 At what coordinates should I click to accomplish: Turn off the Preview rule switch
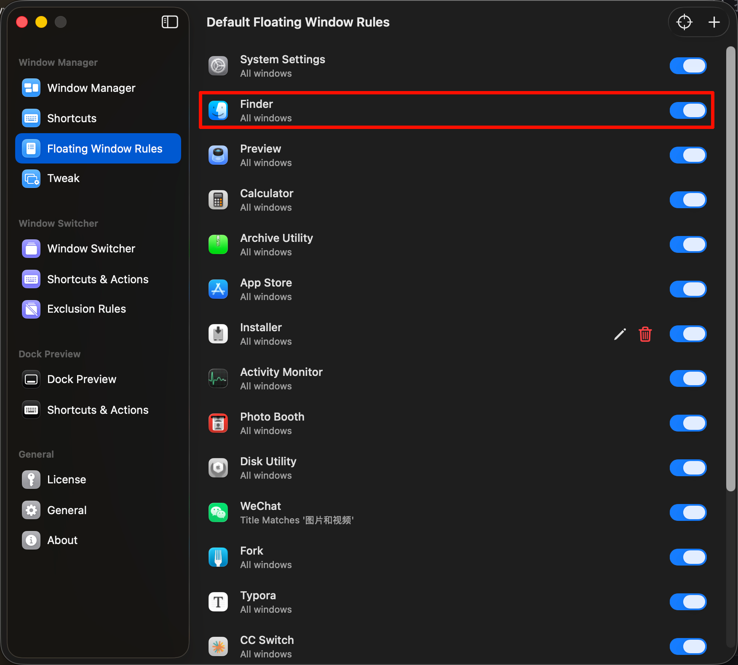point(688,155)
